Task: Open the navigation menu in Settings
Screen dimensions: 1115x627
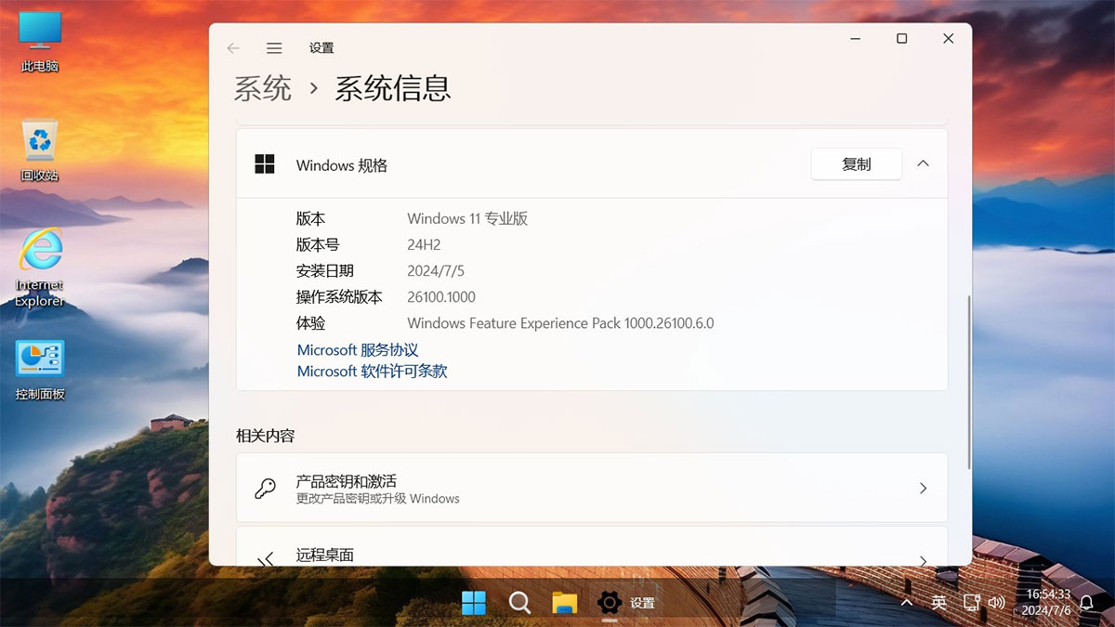Action: pos(274,47)
